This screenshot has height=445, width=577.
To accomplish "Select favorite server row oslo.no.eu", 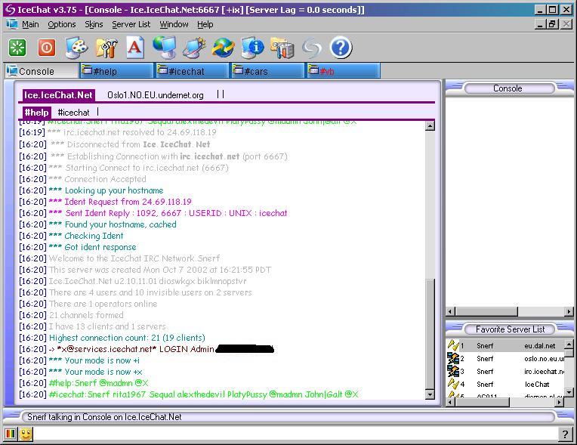I will pos(505,359).
